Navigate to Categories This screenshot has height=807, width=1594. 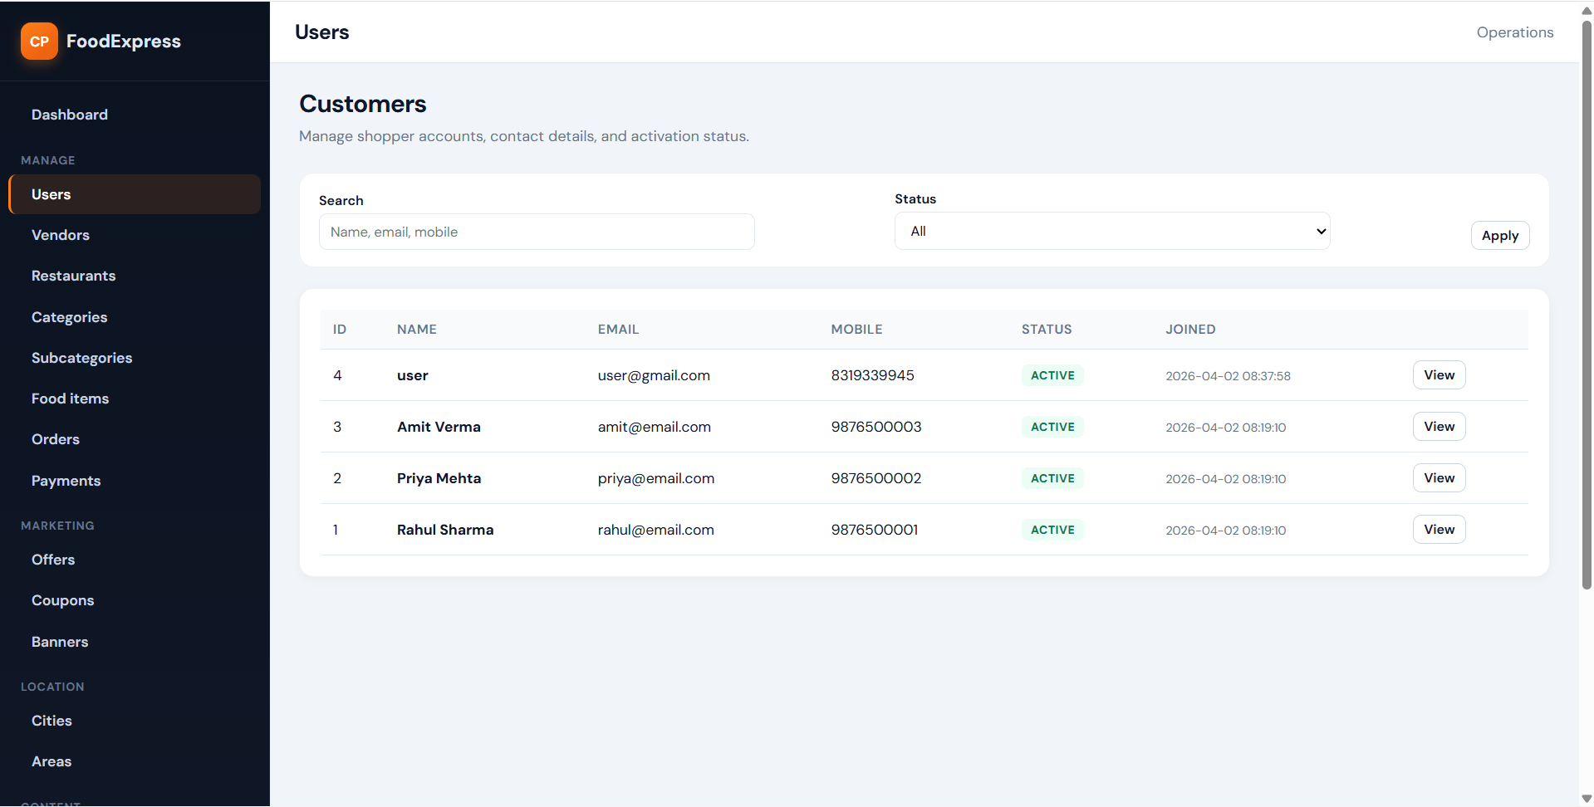coord(69,317)
